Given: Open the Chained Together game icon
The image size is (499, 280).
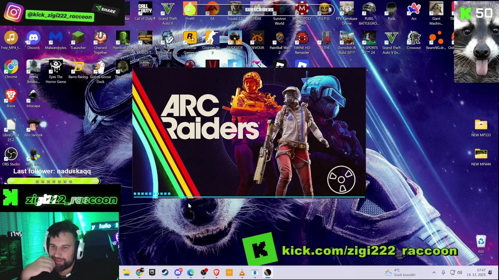Looking at the screenshot, I should pos(101,43).
